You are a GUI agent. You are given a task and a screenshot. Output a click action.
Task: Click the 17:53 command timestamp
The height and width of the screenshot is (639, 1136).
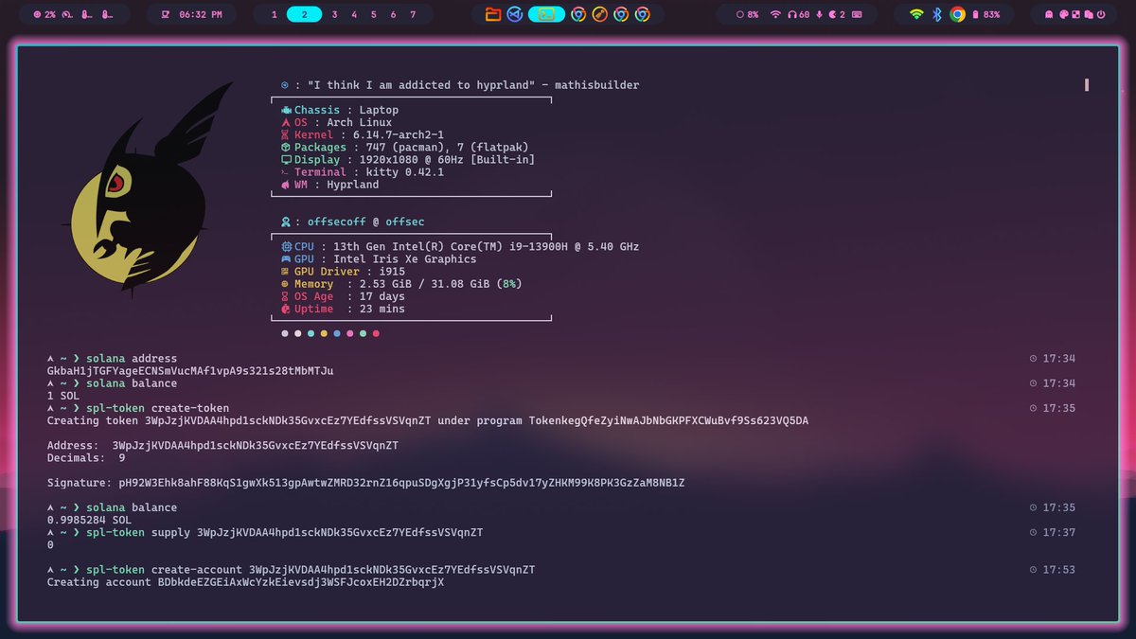pyautogui.click(x=1053, y=570)
